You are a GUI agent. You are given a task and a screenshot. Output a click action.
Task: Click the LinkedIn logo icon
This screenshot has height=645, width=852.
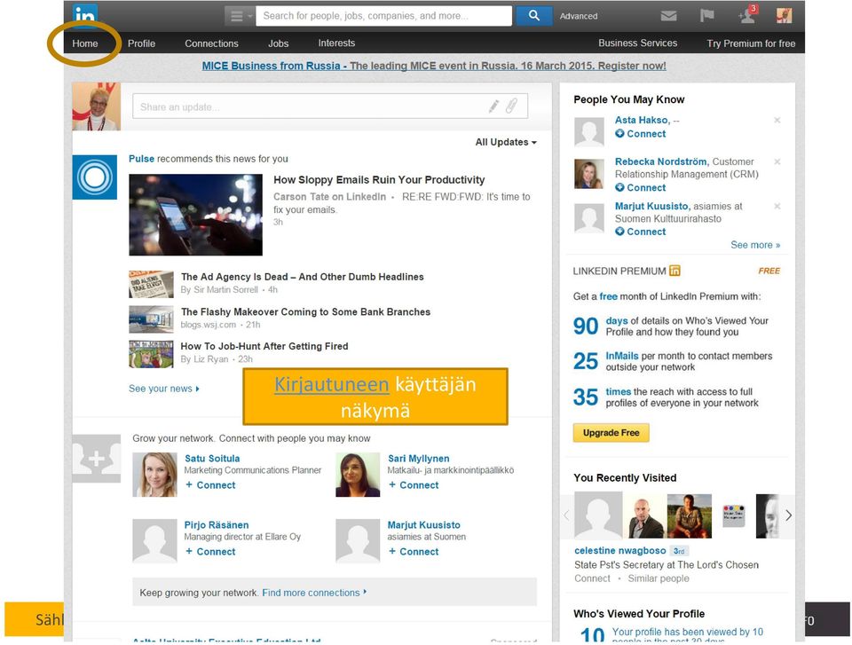tap(85, 16)
